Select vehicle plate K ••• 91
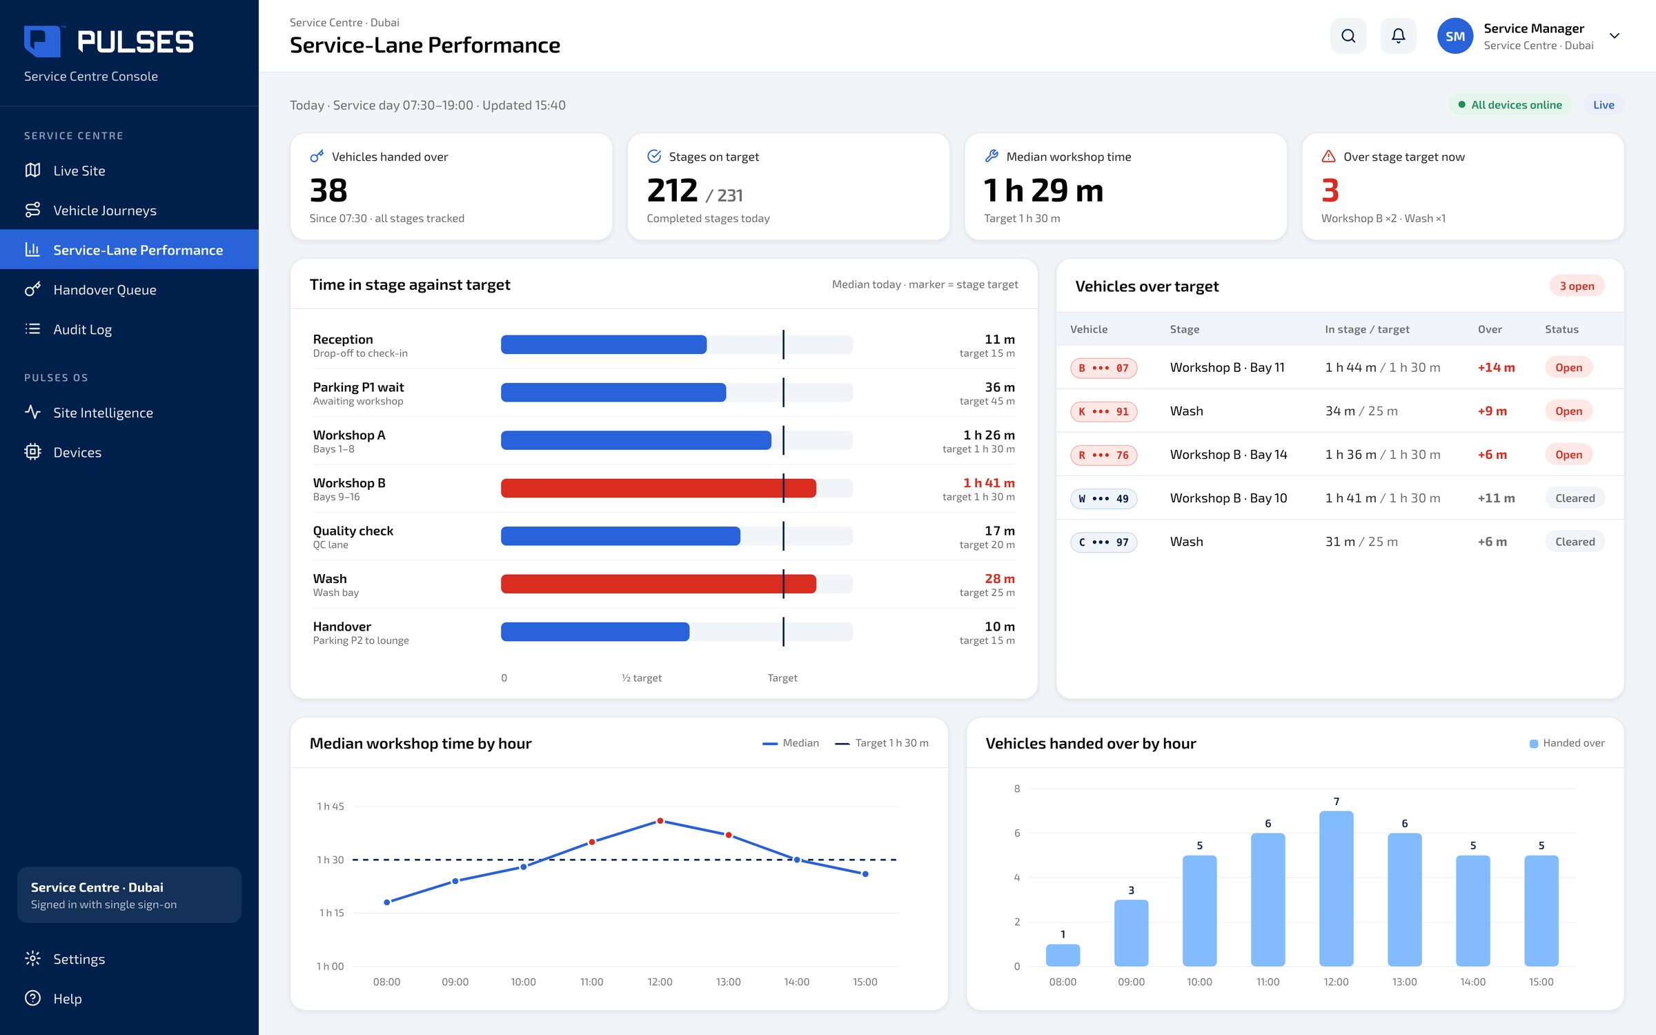The height and width of the screenshot is (1035, 1656). 1103,411
